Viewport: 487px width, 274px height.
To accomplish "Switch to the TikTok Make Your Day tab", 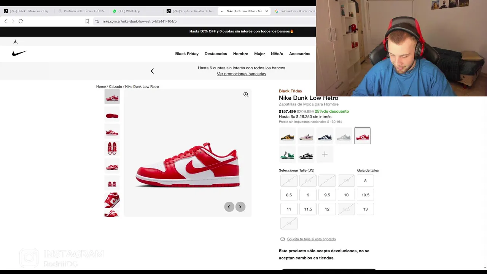I will (27, 11).
